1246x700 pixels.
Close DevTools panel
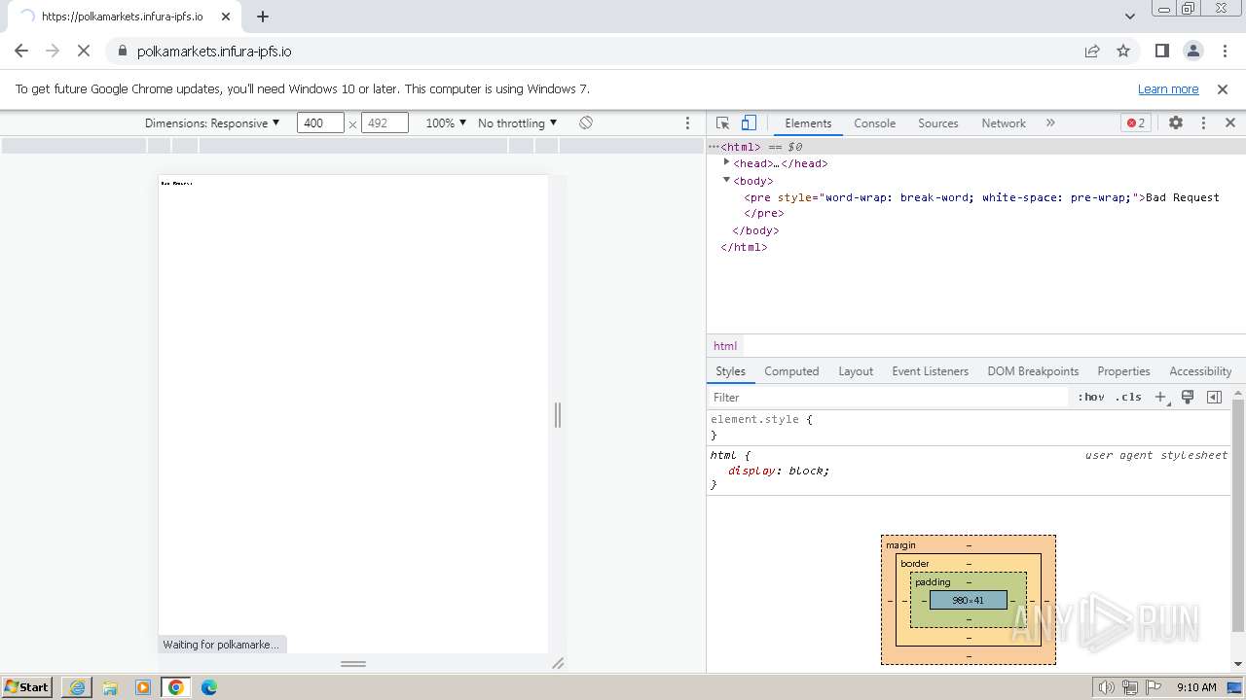tap(1230, 122)
